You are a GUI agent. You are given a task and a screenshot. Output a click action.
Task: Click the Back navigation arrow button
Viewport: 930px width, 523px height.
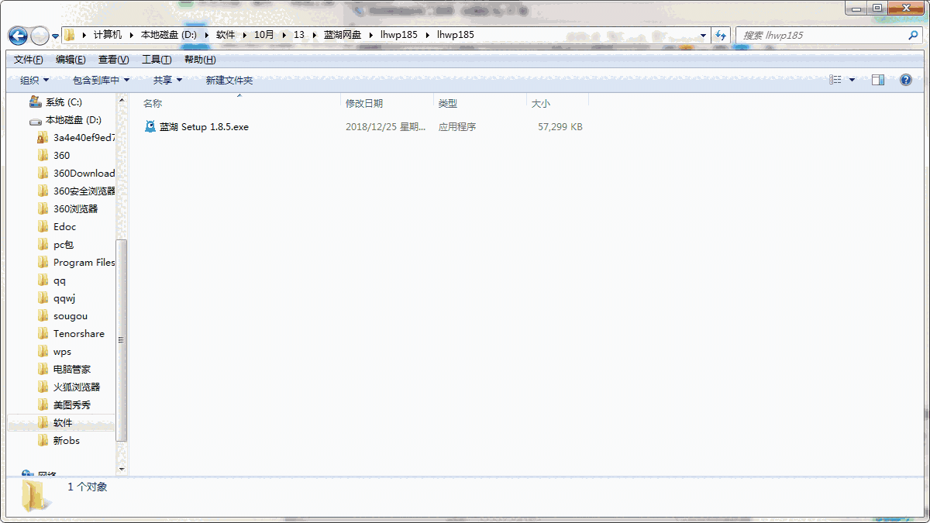[x=18, y=36]
